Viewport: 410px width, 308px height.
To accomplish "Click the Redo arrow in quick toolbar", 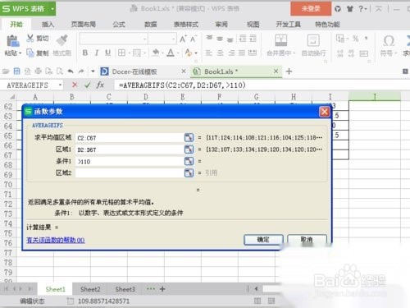I will [81, 71].
